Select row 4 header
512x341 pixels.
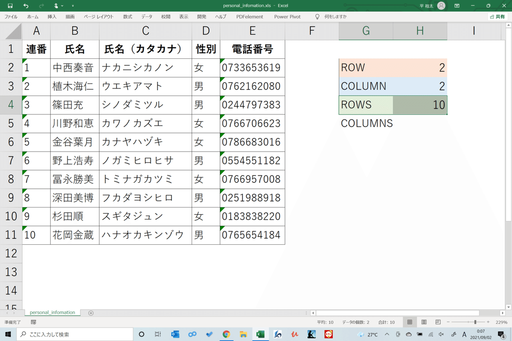pos(11,105)
